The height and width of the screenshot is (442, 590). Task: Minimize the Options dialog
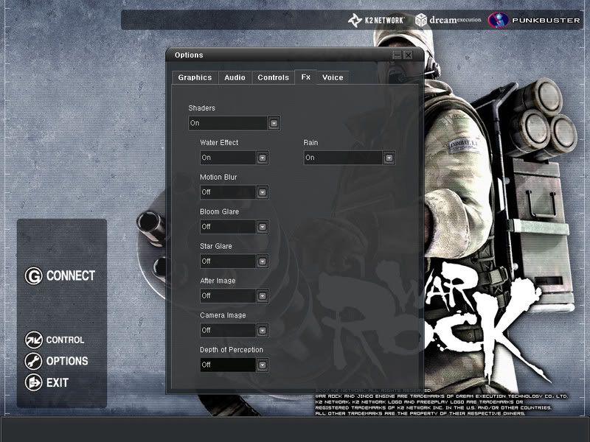pos(397,55)
